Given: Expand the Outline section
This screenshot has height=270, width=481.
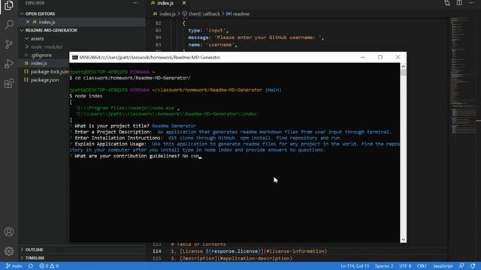Looking at the screenshot, I should tap(34, 250).
